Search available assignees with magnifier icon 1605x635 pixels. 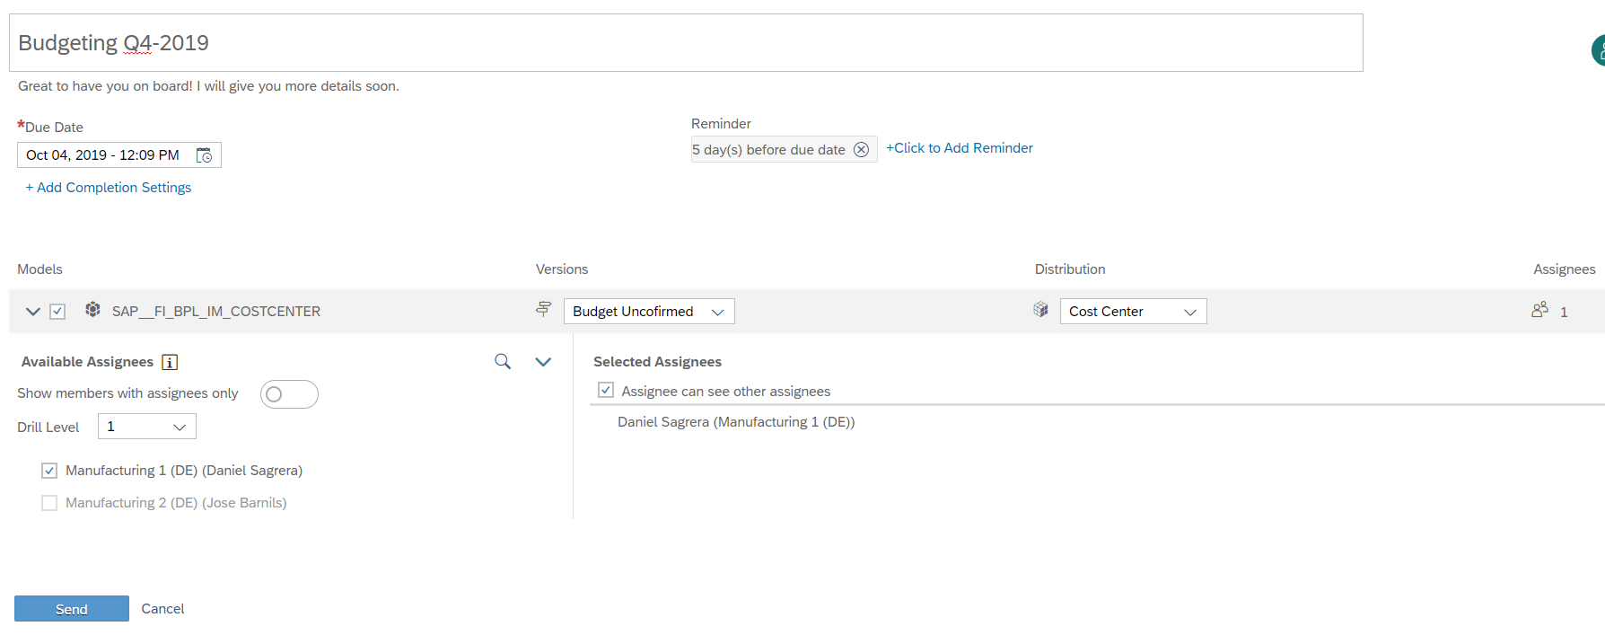click(x=503, y=361)
